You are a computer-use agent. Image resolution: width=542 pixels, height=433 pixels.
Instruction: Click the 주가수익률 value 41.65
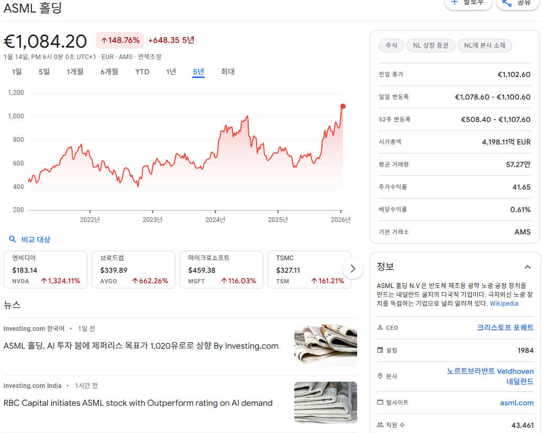(x=521, y=187)
